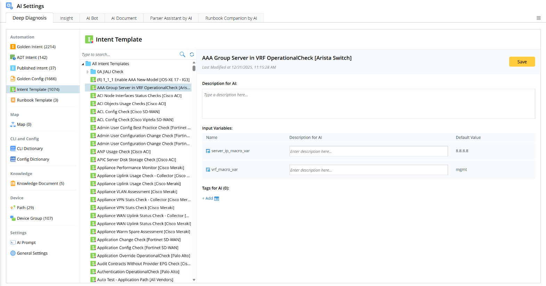
Task: Click the search magnifier icon in Intent Template
Action: click(182, 54)
